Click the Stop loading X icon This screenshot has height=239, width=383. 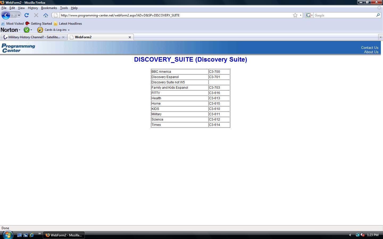tap(36, 15)
